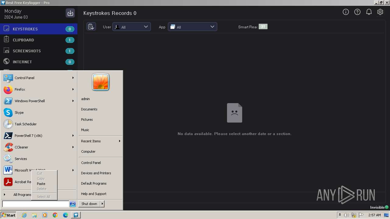Click the user account picture
Viewport: 390px width, 219px height.
coord(101,82)
